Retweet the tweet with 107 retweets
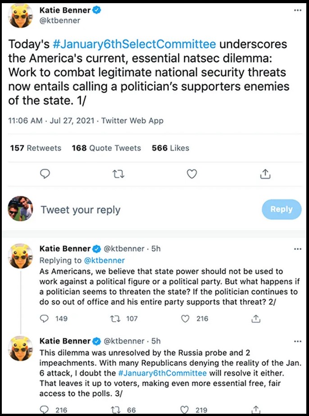 (x=115, y=319)
